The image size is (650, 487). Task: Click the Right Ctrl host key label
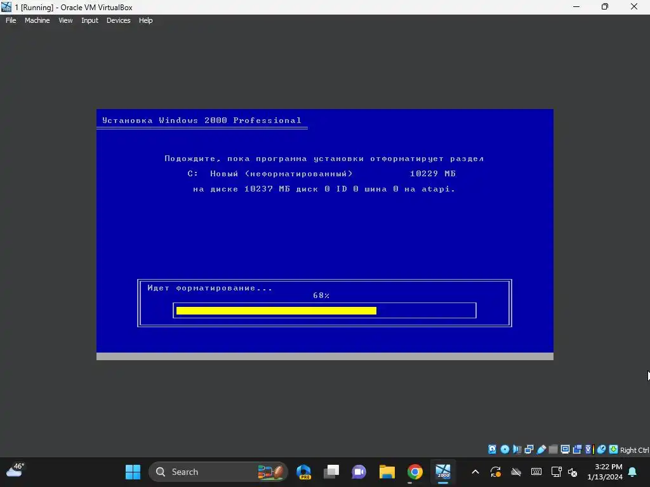coord(634,450)
